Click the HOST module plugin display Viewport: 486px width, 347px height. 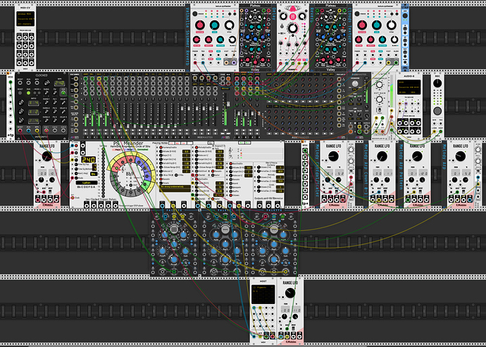(263, 294)
